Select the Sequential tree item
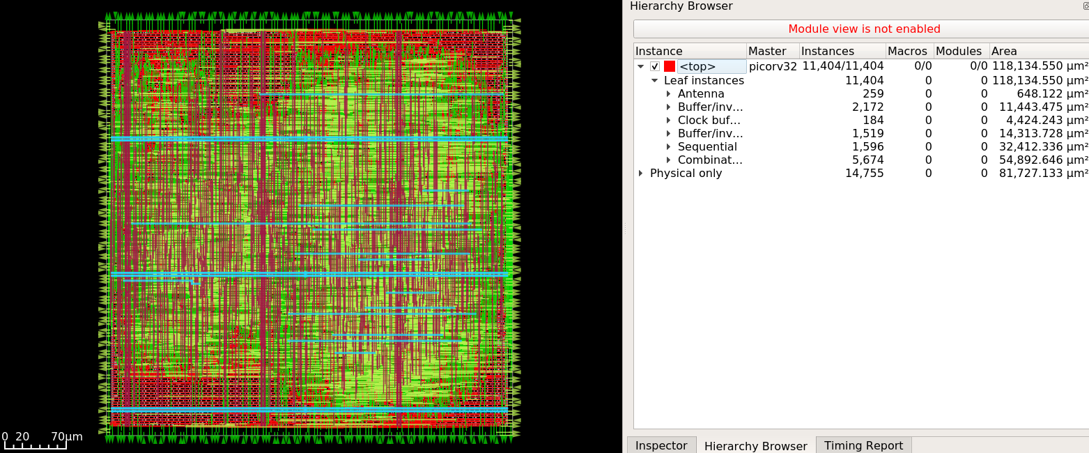Screen dimensions: 1089x453 707,146
